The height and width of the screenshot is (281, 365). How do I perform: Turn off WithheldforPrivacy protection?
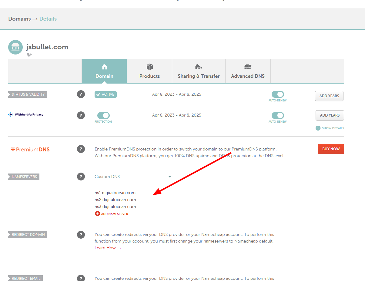click(103, 115)
